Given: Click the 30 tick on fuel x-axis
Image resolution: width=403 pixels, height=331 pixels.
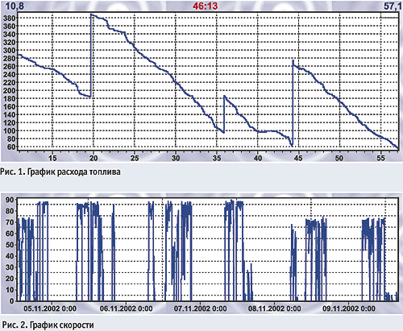Looking at the screenshot, I should point(176,158).
